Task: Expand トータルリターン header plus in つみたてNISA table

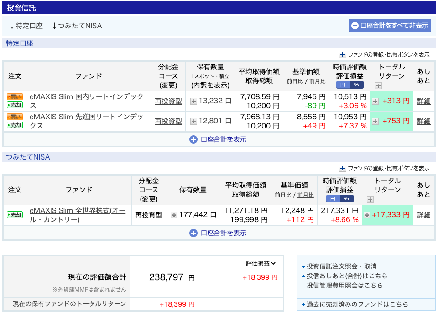Action: coord(370,200)
